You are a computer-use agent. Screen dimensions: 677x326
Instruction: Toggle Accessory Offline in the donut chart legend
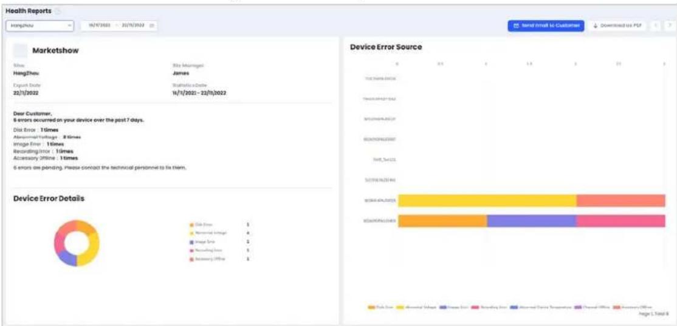click(x=208, y=259)
